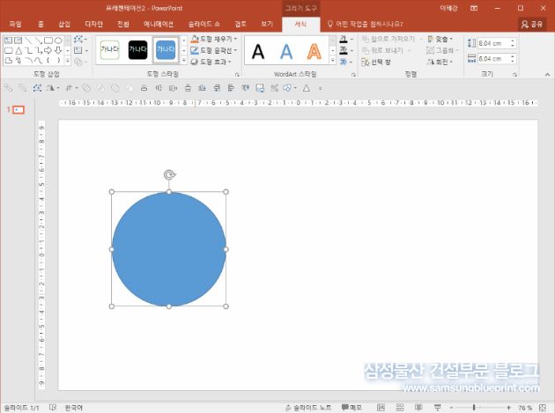Switch to Slide Sorter view icon
This screenshot has height=413, width=555.
(x=400, y=408)
